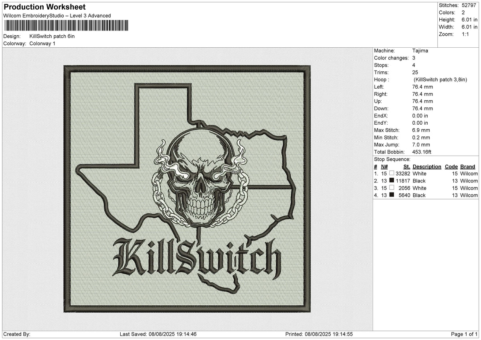Click the stitch count 2056 in stop 3
Screen dimensions: 481x340
pos(404,188)
